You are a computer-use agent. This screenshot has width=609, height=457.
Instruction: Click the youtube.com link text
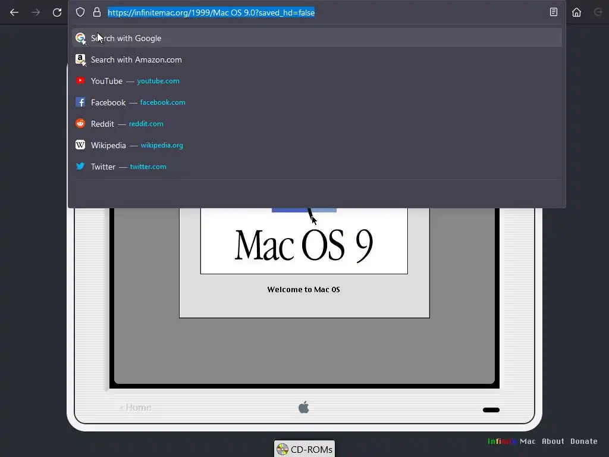point(158,81)
